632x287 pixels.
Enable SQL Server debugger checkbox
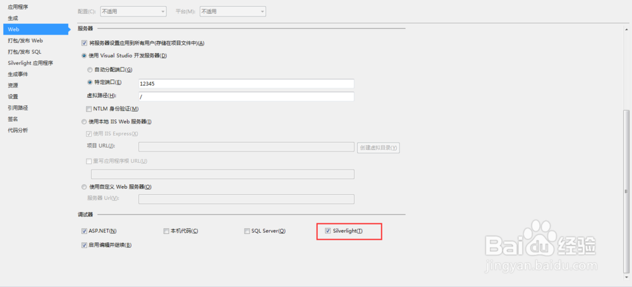(248, 231)
